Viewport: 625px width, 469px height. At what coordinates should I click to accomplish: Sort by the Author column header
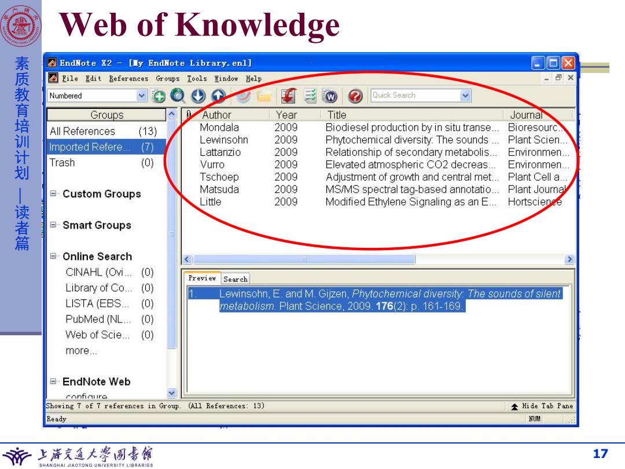[x=231, y=115]
